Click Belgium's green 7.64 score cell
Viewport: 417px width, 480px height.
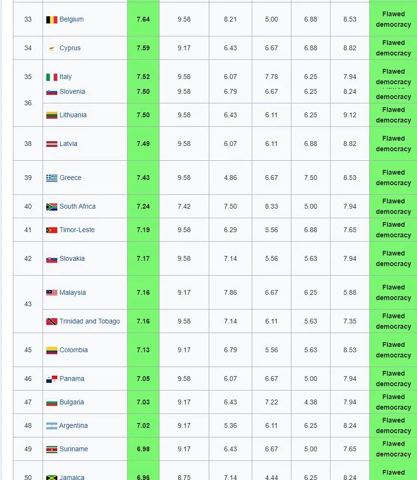click(143, 19)
